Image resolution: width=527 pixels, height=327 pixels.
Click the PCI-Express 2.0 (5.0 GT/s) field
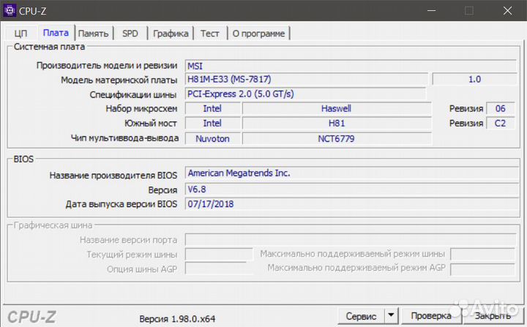[x=305, y=94]
